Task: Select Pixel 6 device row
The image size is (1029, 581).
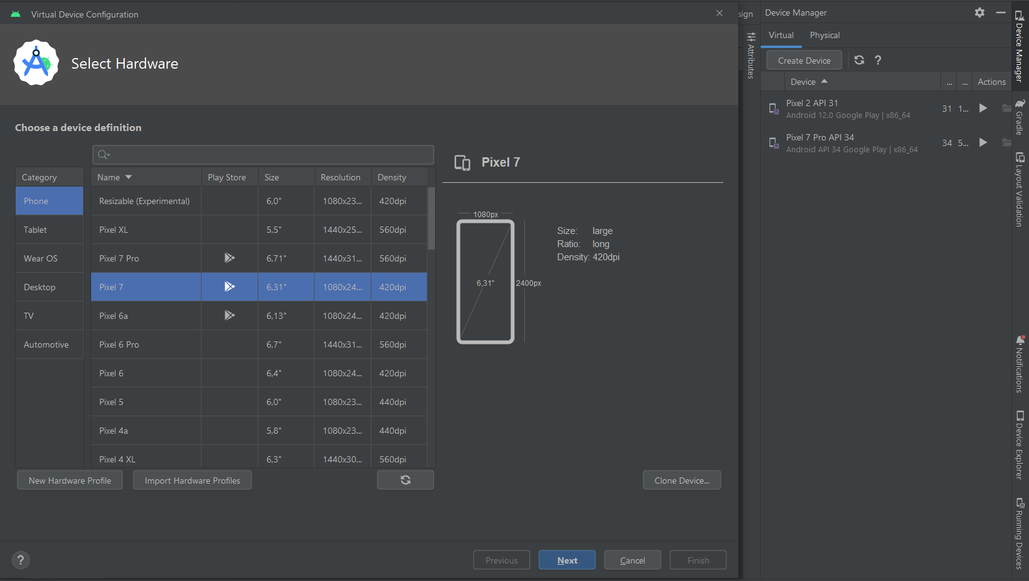Action: click(259, 373)
